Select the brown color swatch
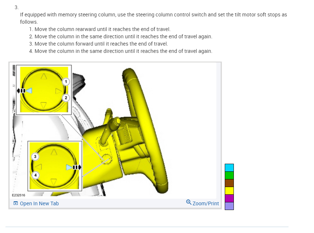 point(229,183)
